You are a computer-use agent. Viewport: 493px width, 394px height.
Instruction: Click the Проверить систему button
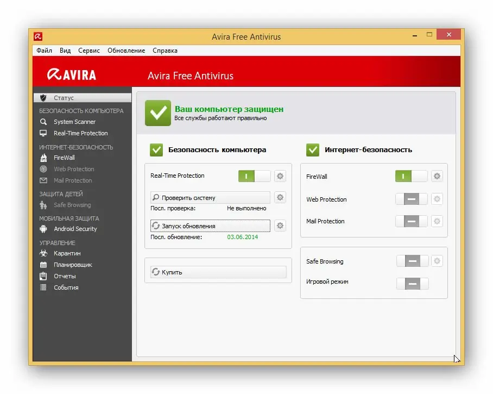[x=210, y=198]
